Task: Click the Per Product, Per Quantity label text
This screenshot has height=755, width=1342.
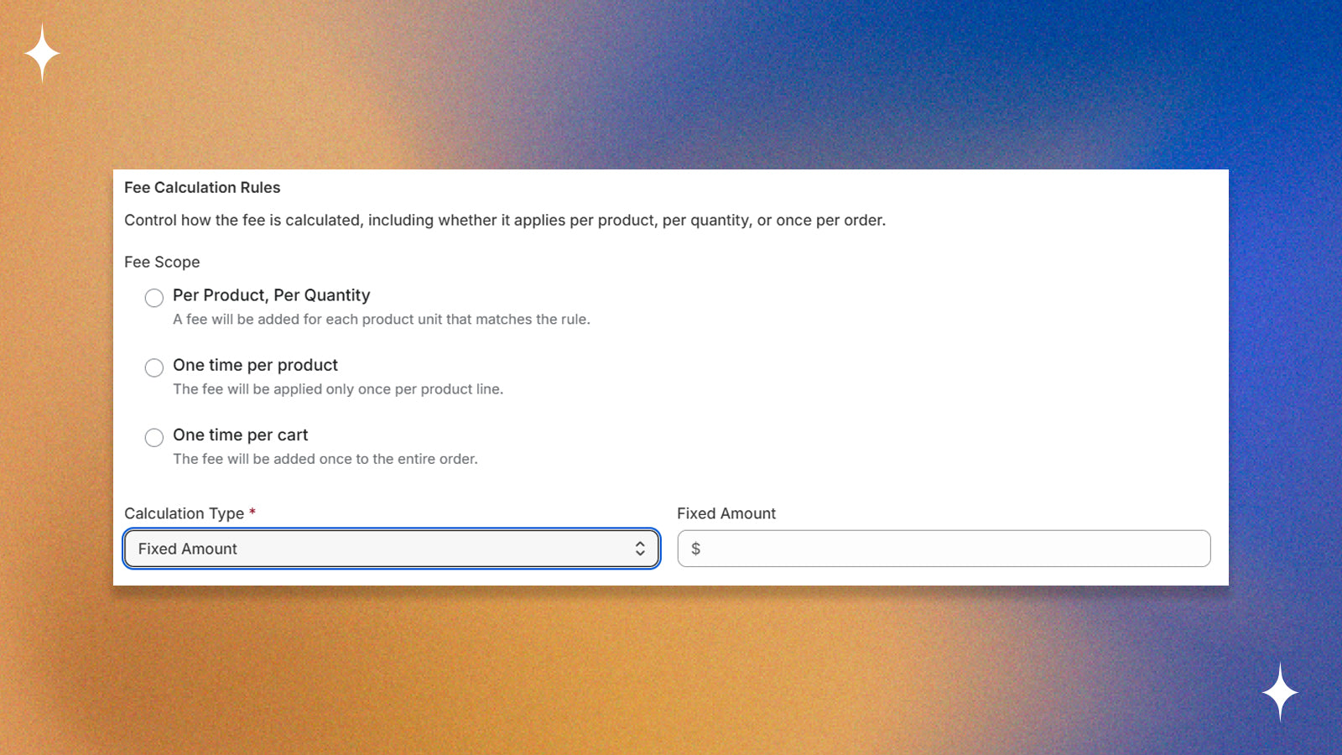Action: point(271,295)
